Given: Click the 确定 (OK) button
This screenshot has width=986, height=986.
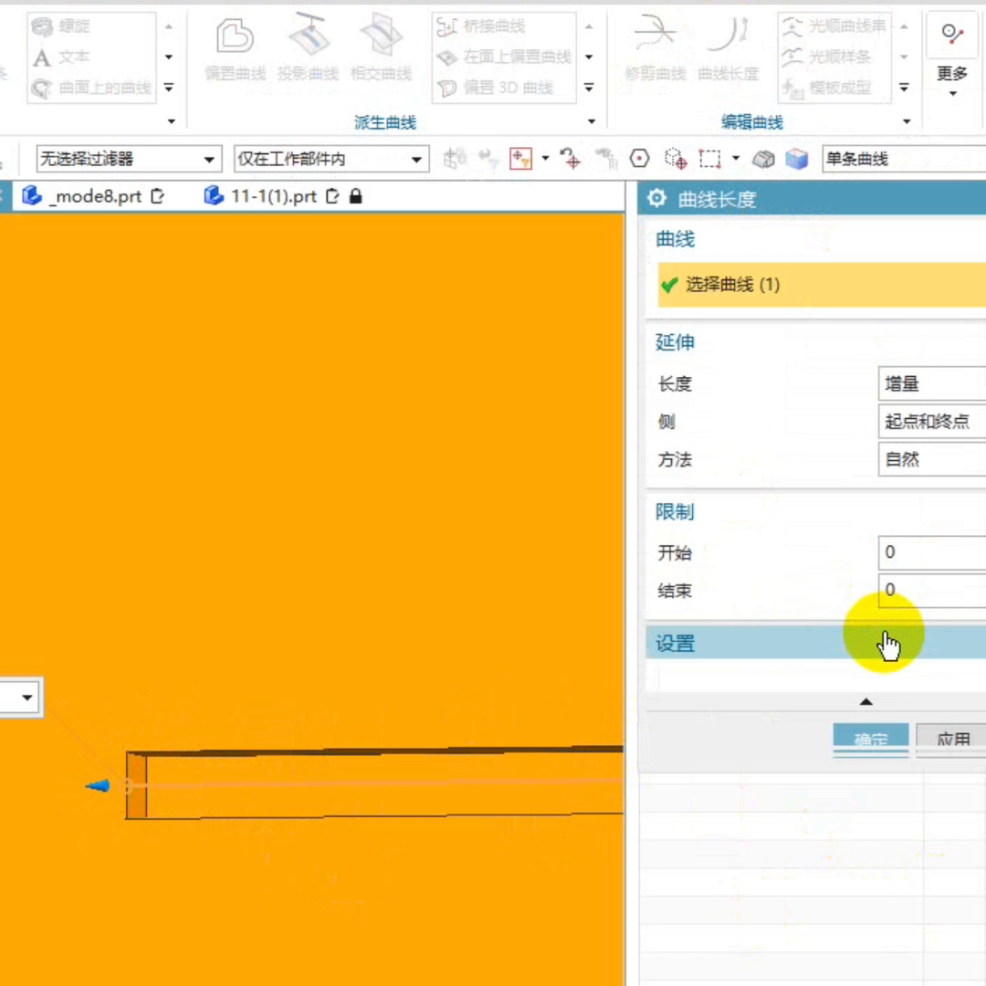Looking at the screenshot, I should pos(870,739).
